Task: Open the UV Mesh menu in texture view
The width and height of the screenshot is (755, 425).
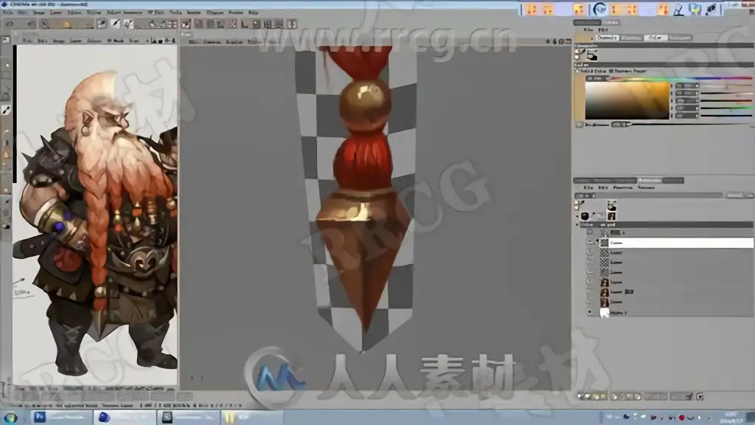Action: (116, 41)
